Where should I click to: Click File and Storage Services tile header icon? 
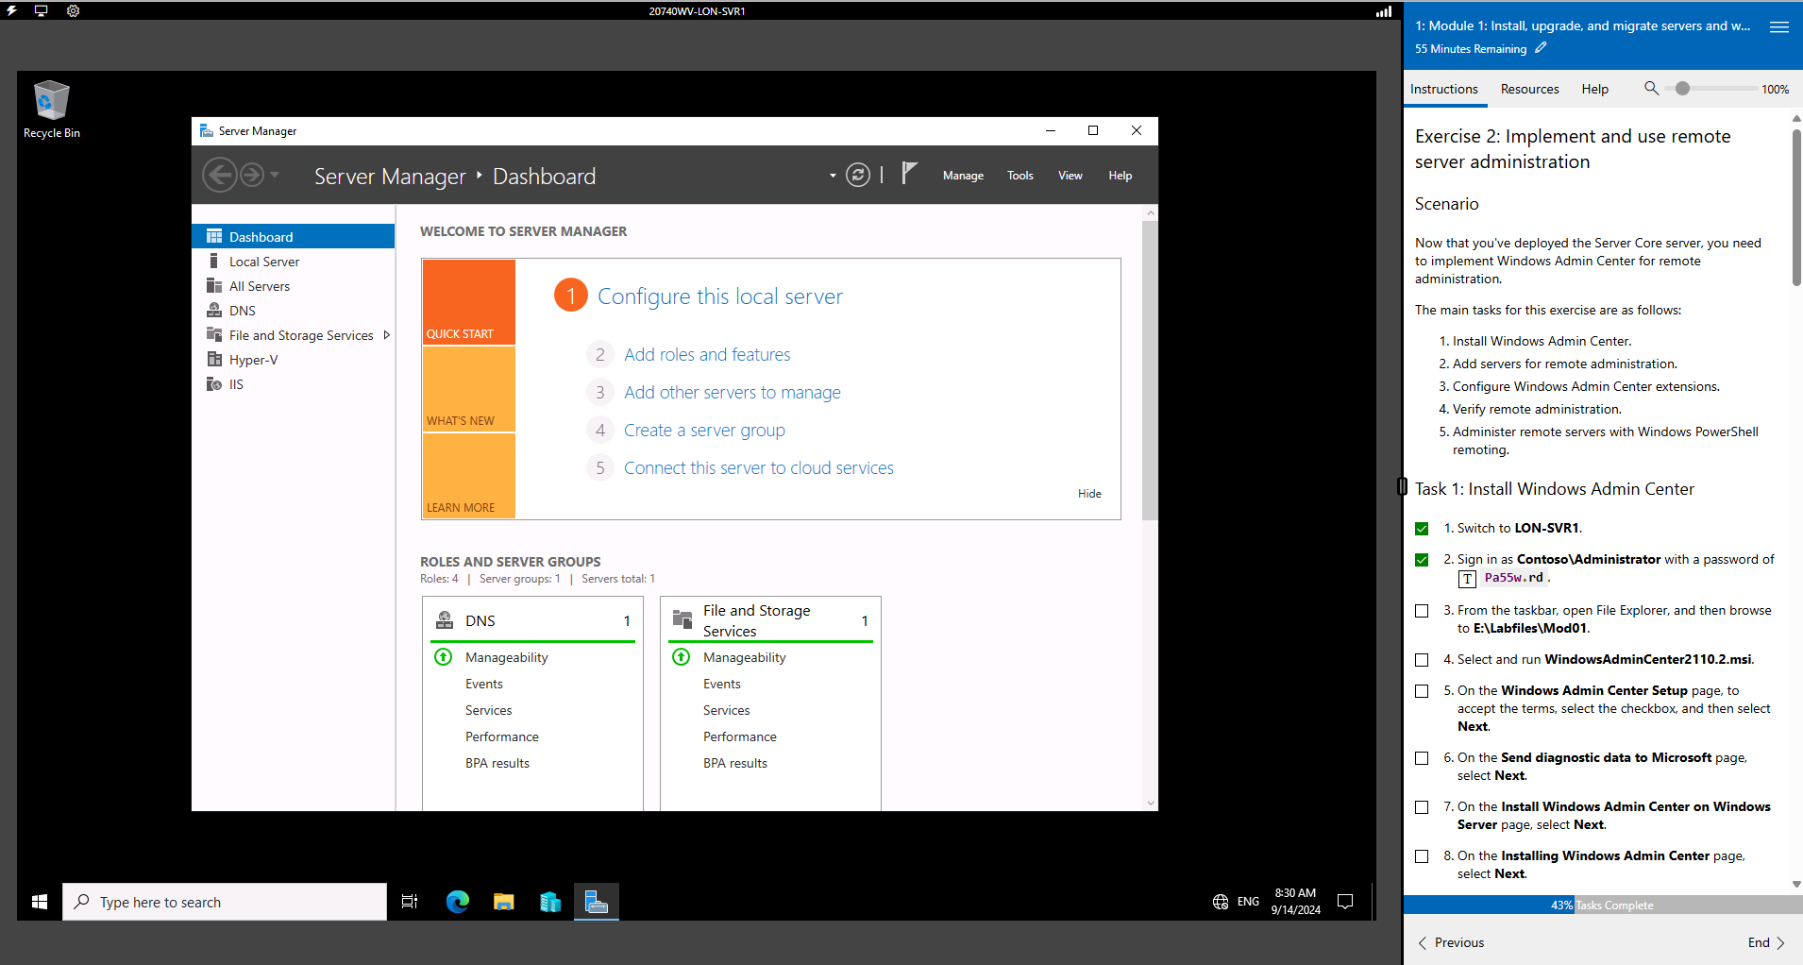(x=682, y=619)
